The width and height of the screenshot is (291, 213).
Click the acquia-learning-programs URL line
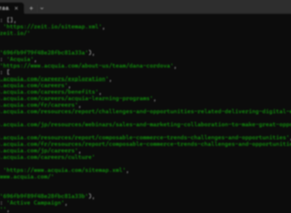(76, 98)
